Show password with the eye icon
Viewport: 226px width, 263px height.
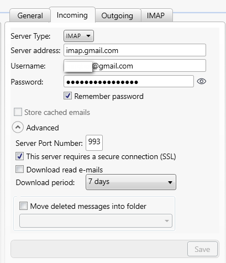click(202, 81)
